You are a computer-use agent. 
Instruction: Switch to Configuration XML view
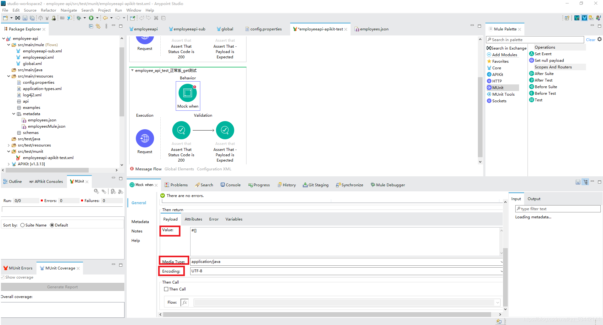pos(214,169)
